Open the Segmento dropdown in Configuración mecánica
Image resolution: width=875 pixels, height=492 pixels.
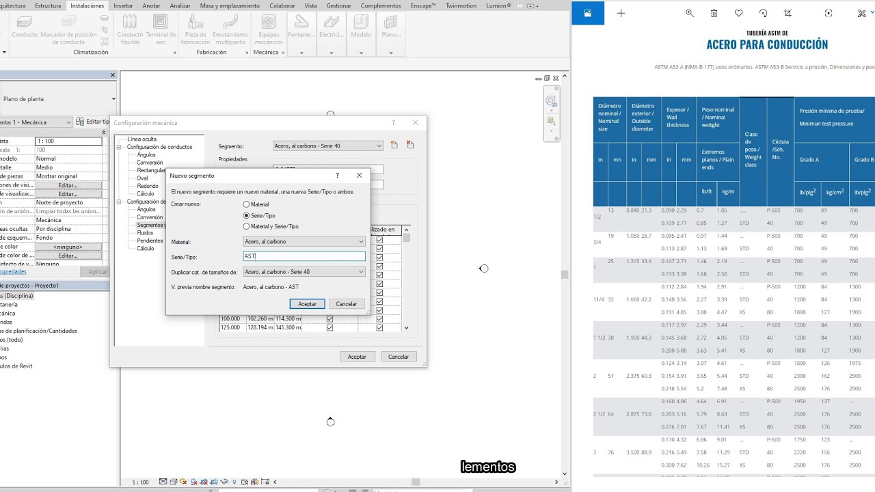click(x=328, y=146)
